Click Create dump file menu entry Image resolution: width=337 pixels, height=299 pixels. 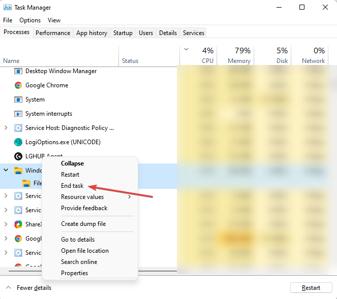pyautogui.click(x=83, y=224)
